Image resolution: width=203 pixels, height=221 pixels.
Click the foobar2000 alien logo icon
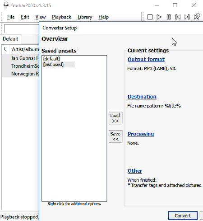pos(6,5)
